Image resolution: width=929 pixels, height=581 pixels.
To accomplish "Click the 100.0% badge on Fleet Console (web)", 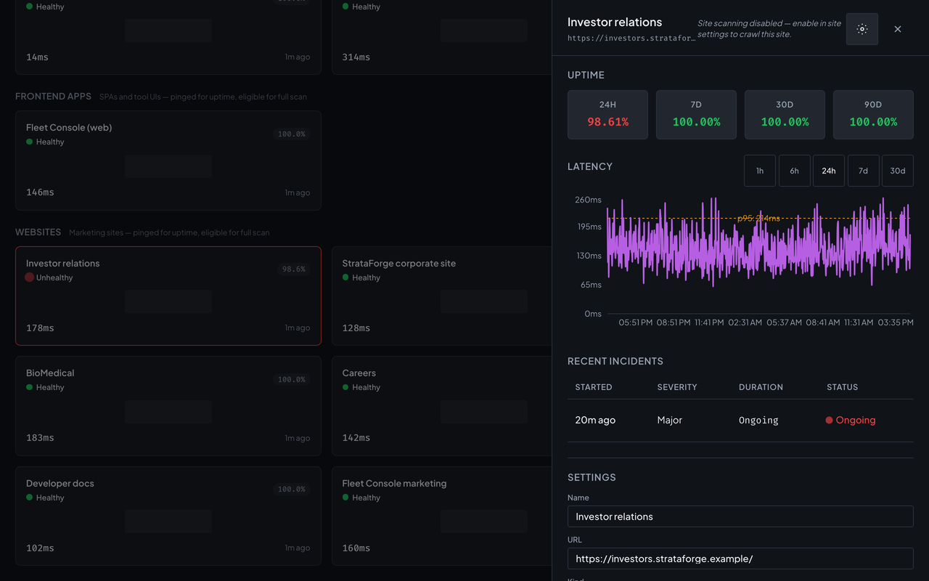I will point(292,134).
